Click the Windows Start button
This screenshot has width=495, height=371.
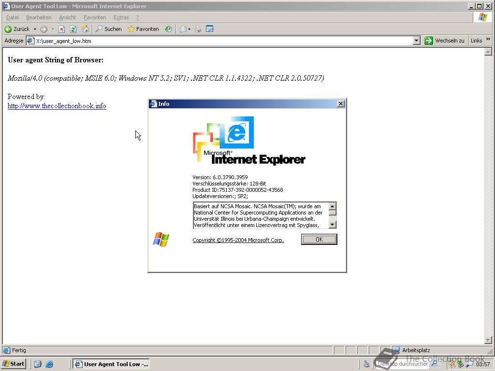tap(14, 364)
